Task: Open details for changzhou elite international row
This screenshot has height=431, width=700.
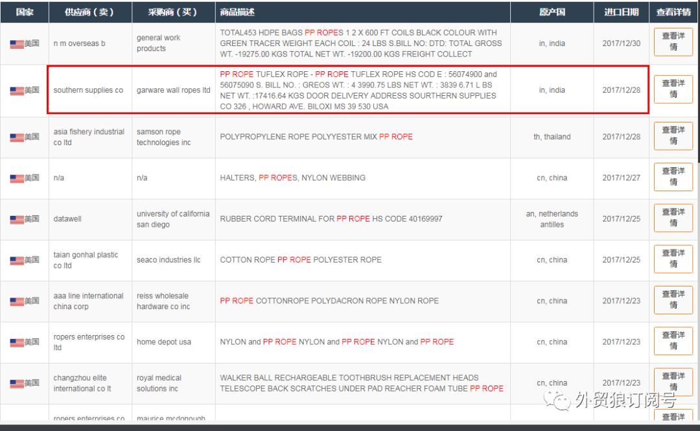Action: [673, 382]
